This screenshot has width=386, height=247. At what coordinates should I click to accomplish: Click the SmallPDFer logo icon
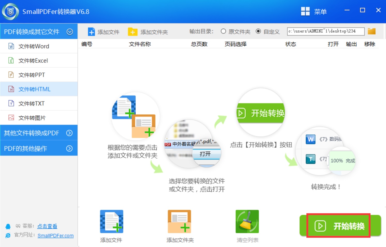tap(10, 12)
